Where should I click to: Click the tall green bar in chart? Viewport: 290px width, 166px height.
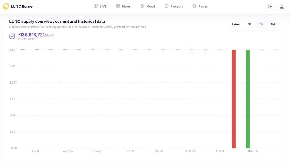coord(248,99)
